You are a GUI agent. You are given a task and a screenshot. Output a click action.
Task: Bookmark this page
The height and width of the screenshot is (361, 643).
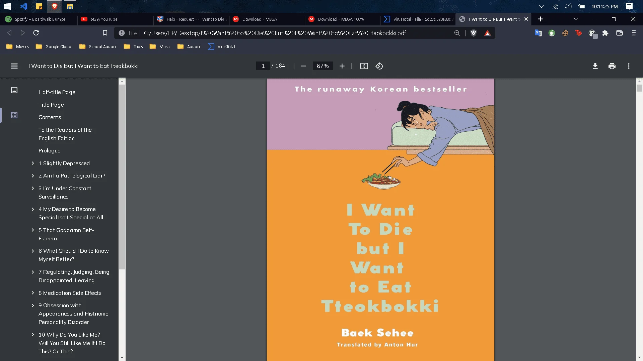click(x=105, y=33)
